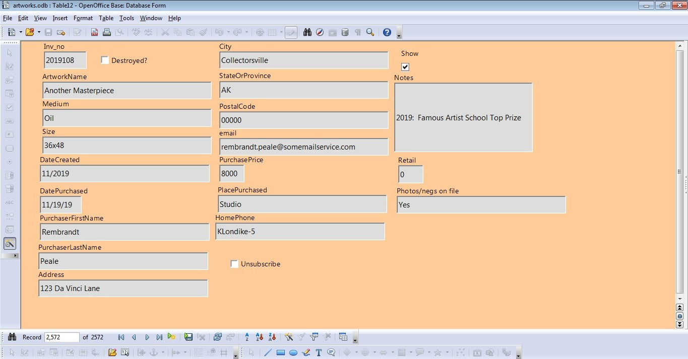Show data source as table
This screenshot has height=359, width=688.
pyautogui.click(x=343, y=337)
